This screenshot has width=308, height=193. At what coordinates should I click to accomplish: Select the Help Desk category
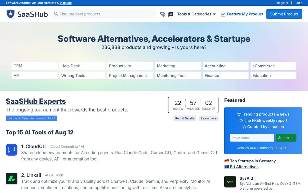(x=82, y=66)
